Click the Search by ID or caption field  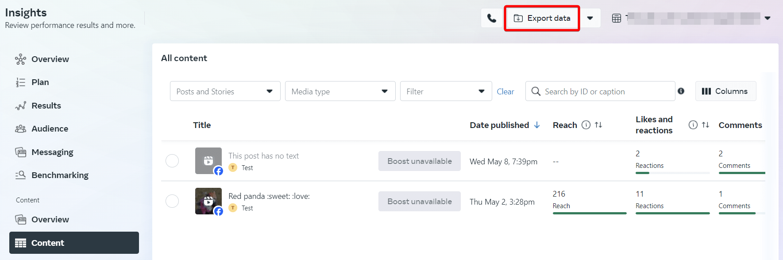600,91
